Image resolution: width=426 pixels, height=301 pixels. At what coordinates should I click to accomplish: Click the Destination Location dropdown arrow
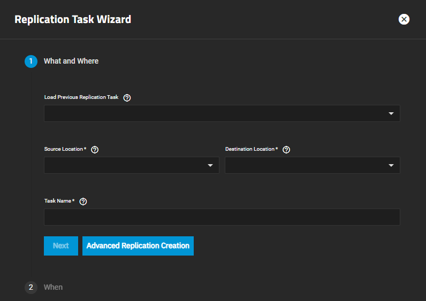(391, 166)
